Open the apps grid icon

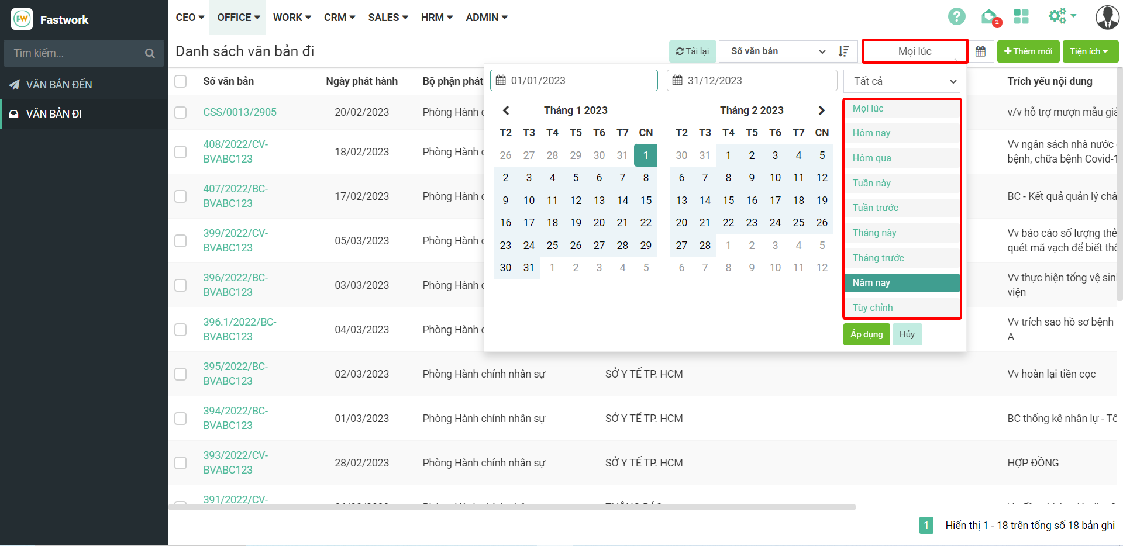[x=1021, y=17]
